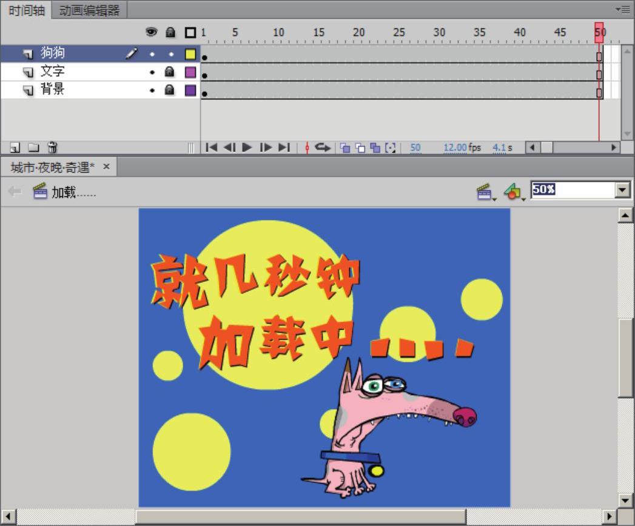Click the 加载 scene breadcrumb
635x526 pixels.
(x=66, y=192)
